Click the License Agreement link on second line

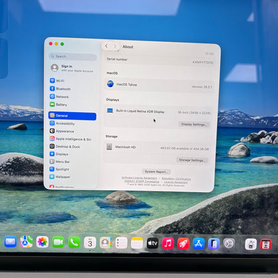point(176,182)
